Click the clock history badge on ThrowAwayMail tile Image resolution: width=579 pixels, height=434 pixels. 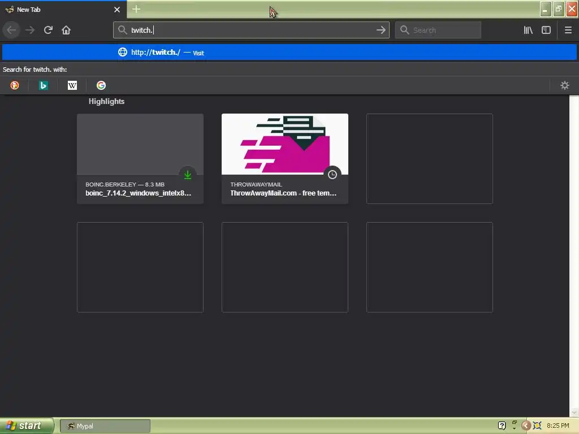[332, 175]
